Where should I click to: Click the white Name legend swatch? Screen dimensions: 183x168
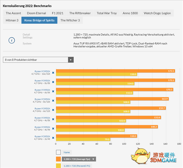58,152
